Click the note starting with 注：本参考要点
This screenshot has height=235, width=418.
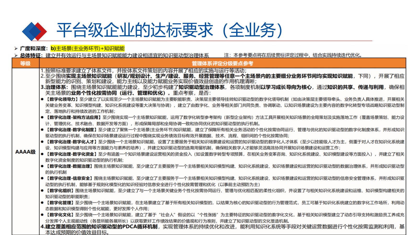point(293,55)
